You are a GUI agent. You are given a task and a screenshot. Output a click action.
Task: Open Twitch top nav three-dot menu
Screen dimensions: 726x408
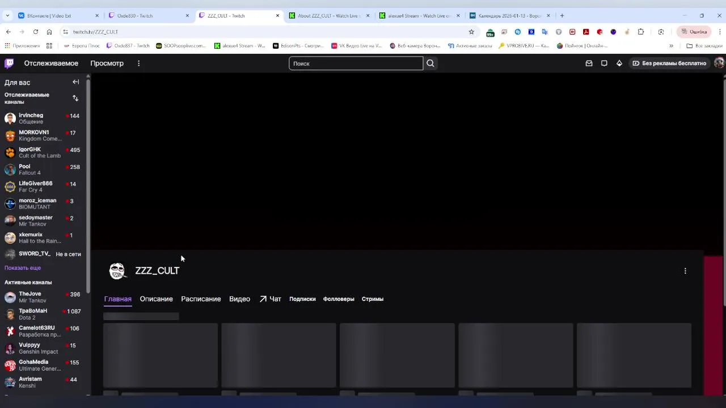coord(138,63)
